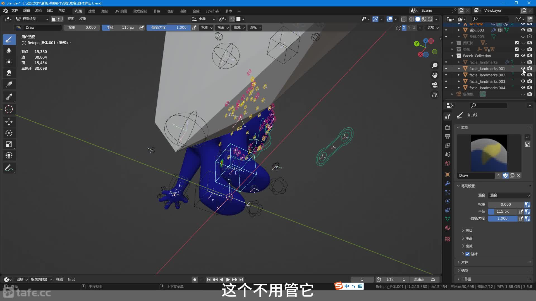Open the Texture checker properties tab

coord(448,239)
